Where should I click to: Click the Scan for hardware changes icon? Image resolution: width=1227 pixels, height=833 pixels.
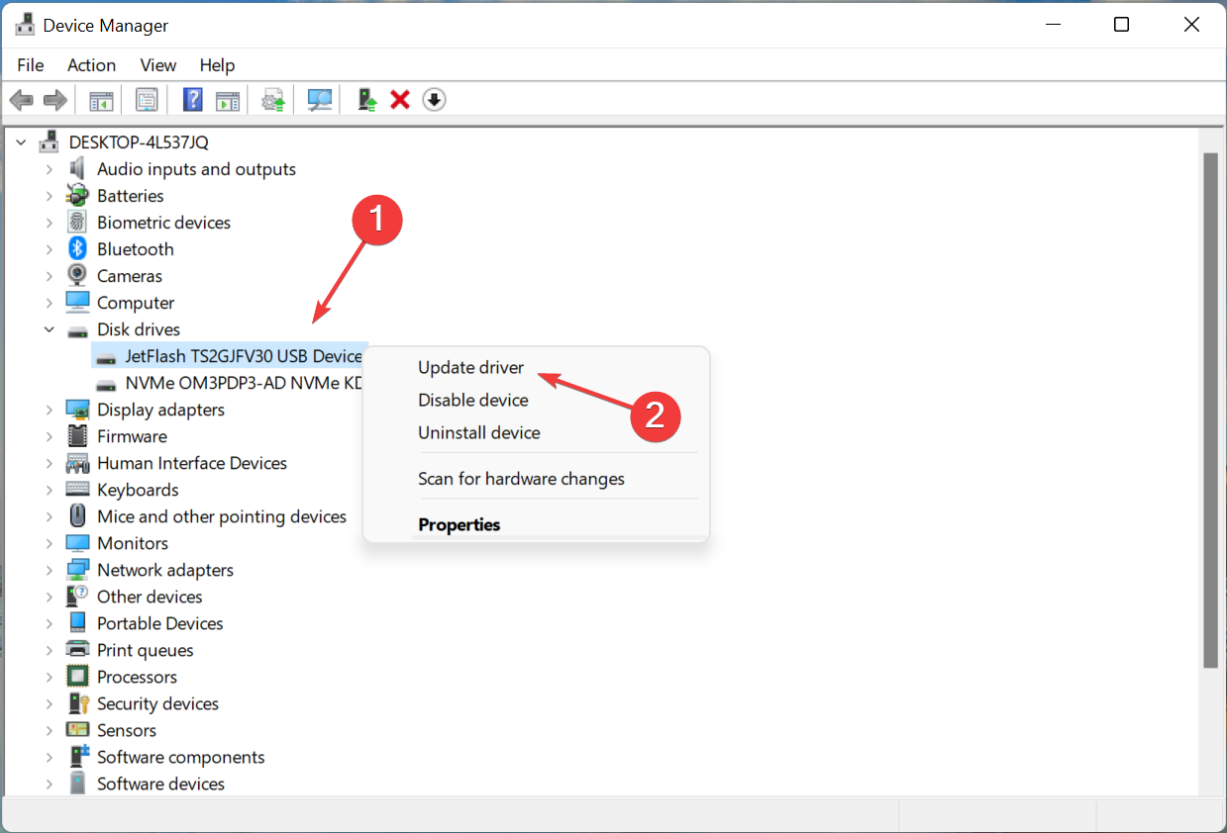pyautogui.click(x=319, y=99)
